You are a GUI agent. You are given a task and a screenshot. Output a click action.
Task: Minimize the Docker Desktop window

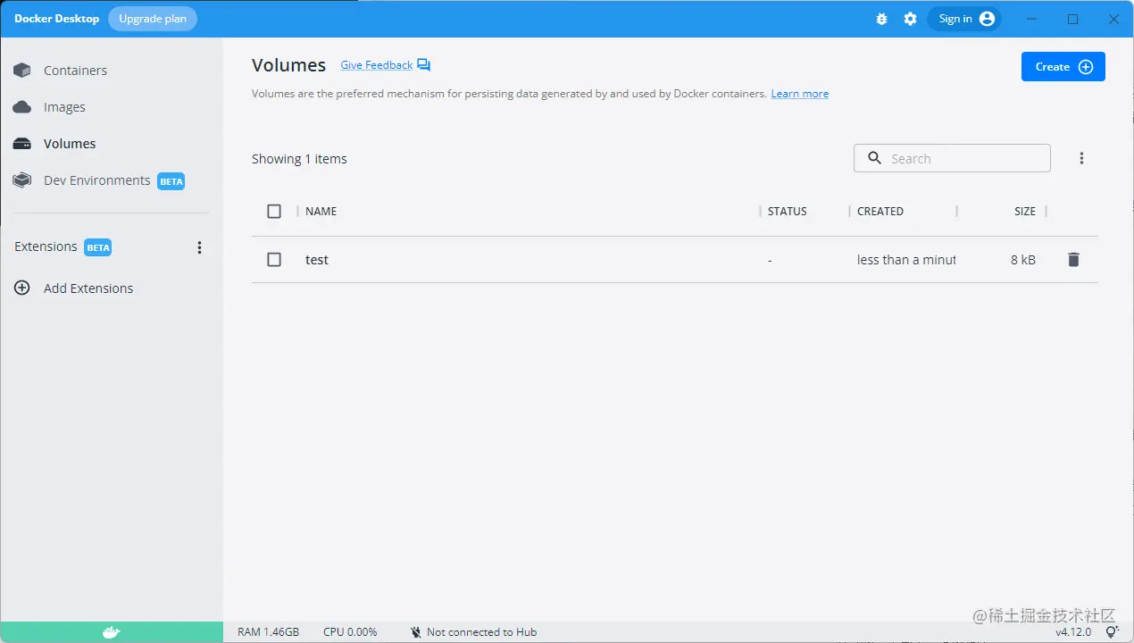1032,19
